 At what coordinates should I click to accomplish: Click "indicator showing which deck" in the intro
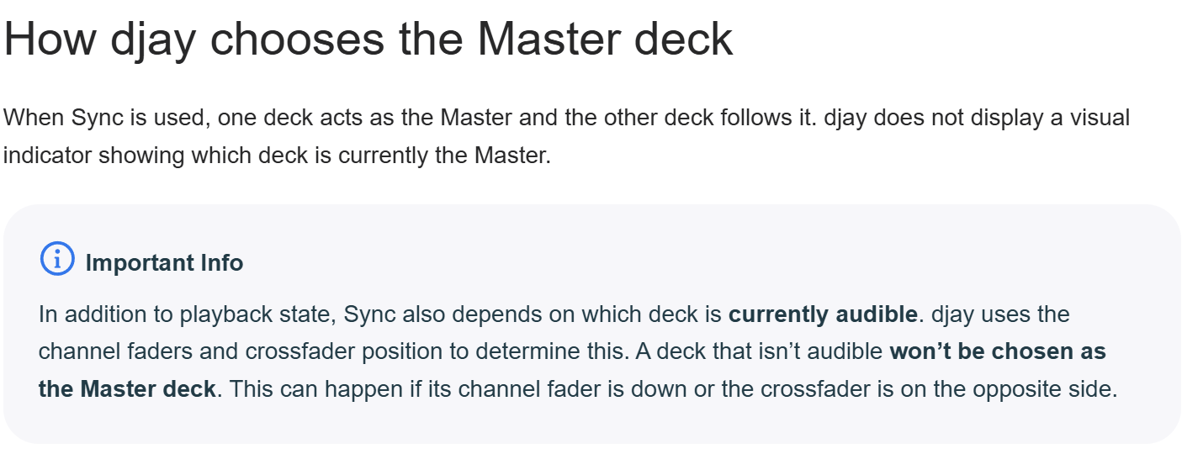tap(166, 156)
